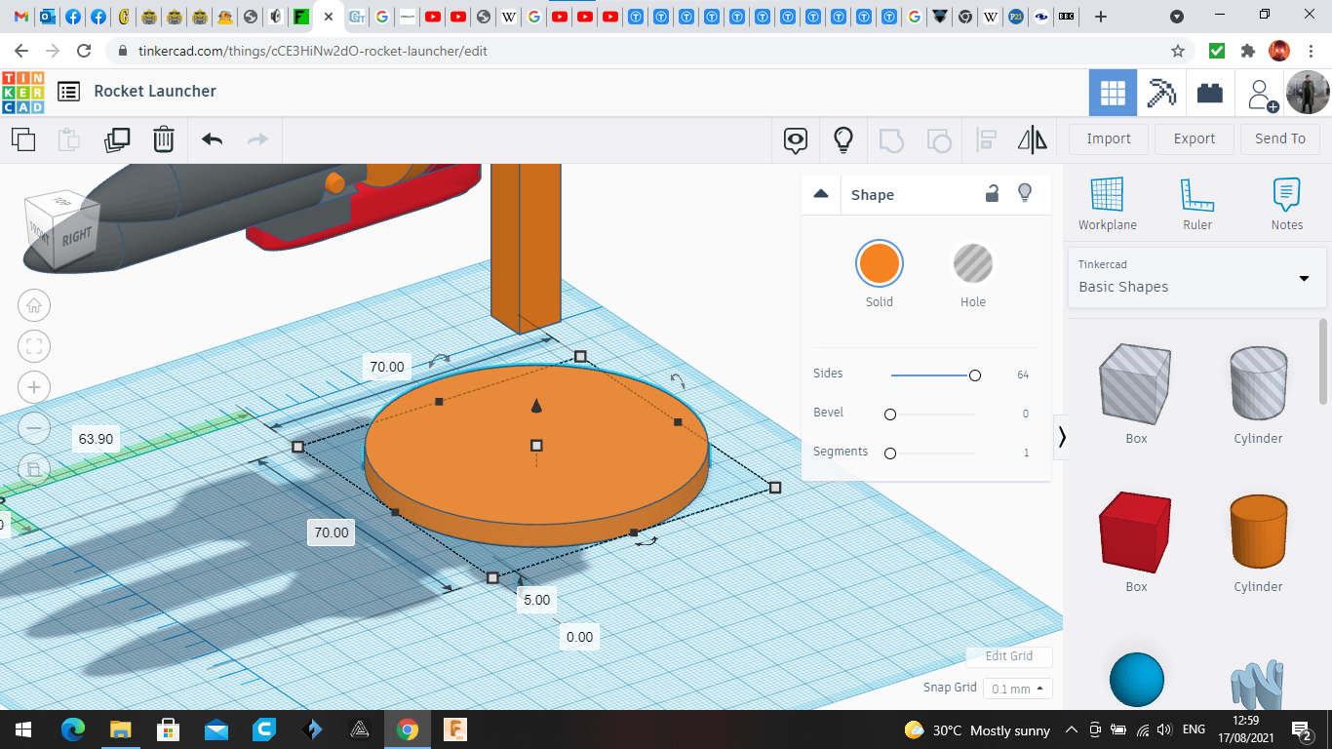Open Blocks mode with pickaxe icon
Screen dimensions: 1332x749
pyautogui.click(x=1161, y=93)
